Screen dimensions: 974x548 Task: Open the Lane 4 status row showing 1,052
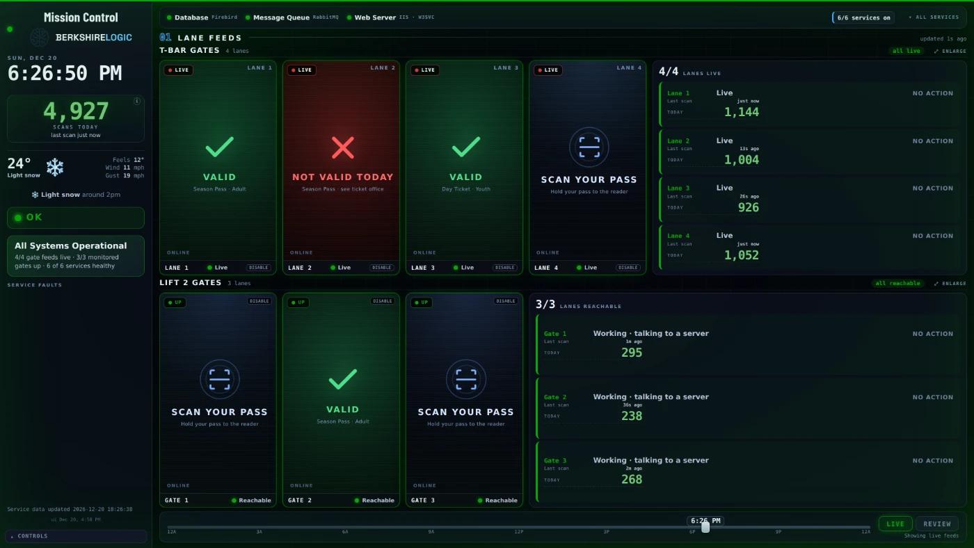click(810, 246)
